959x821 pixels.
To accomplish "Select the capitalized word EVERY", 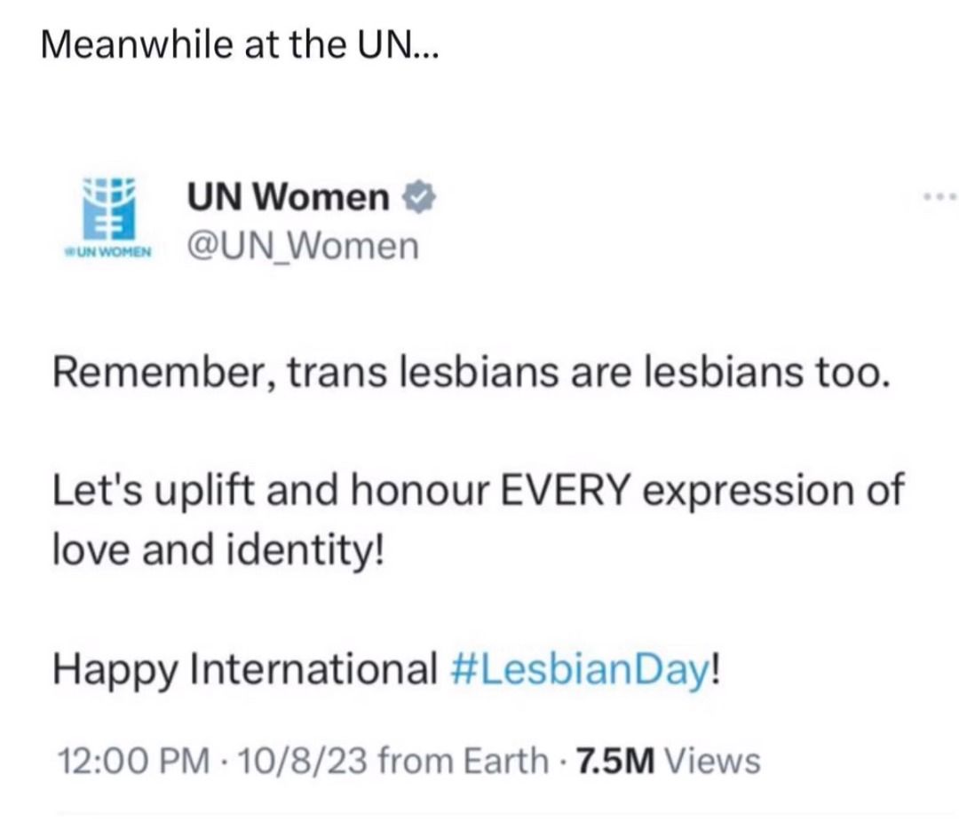I will click(x=566, y=490).
